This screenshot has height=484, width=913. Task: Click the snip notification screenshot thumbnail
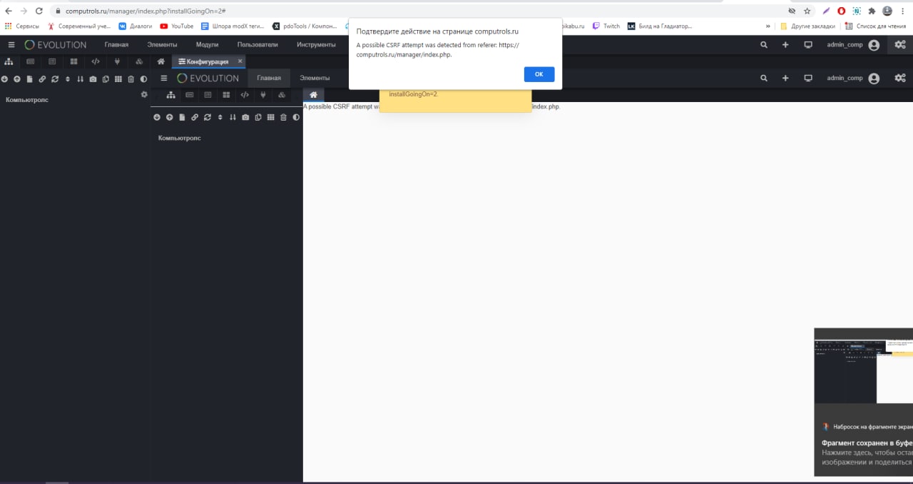pyautogui.click(x=864, y=371)
